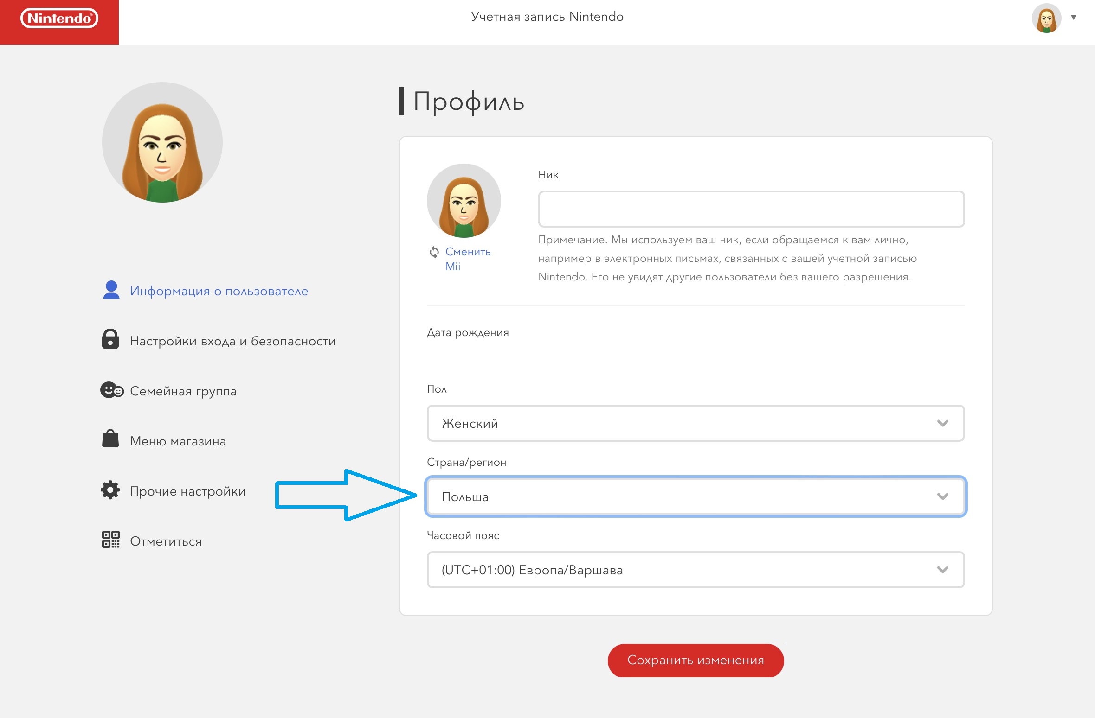This screenshot has height=718, width=1095.
Task: Click the QR code icon
Action: pos(111,540)
